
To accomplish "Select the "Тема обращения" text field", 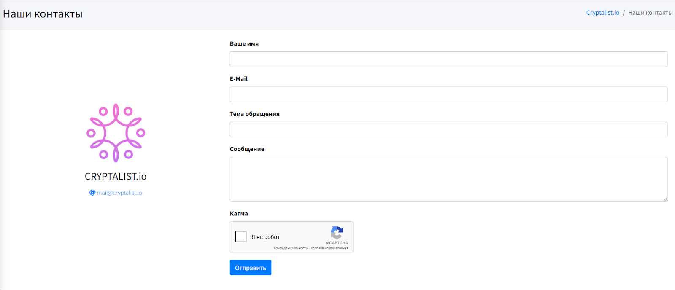I will coord(448,129).
